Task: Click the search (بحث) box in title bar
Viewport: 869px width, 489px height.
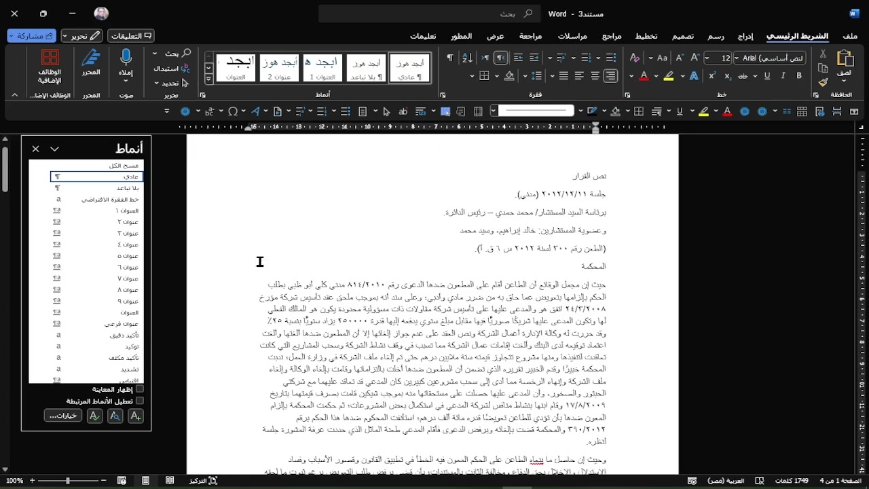Action: (429, 14)
